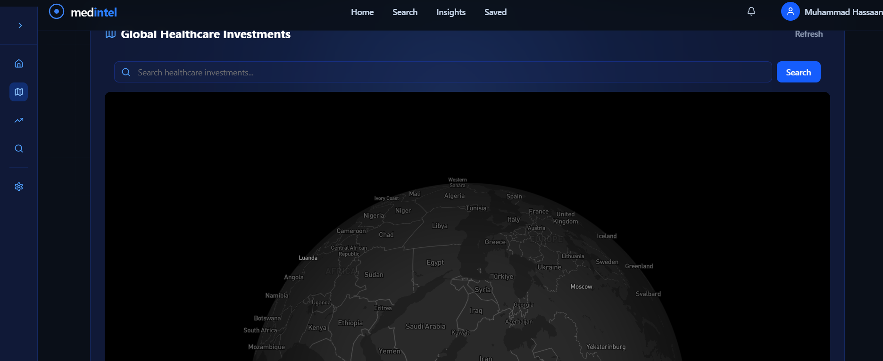
Task: Click the magnifier icon inside search field
Action: [126, 72]
